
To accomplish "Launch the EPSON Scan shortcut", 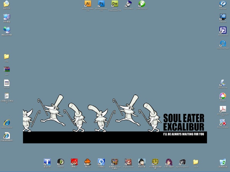I will 223,83.
